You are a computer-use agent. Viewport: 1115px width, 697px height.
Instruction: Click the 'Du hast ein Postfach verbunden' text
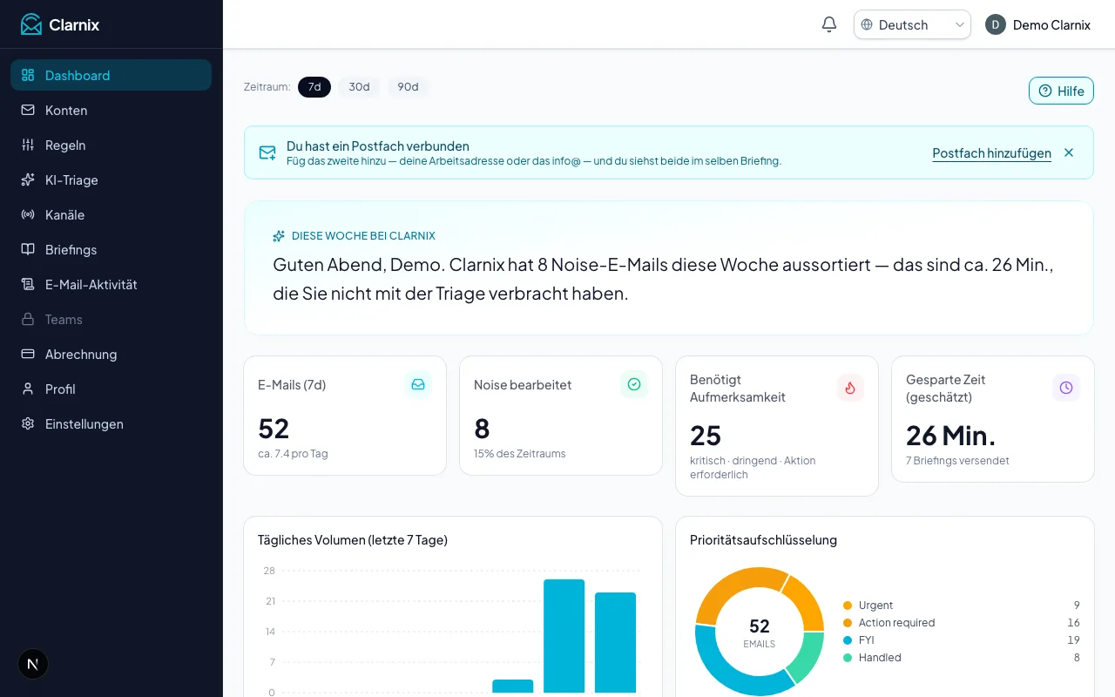pos(378,146)
